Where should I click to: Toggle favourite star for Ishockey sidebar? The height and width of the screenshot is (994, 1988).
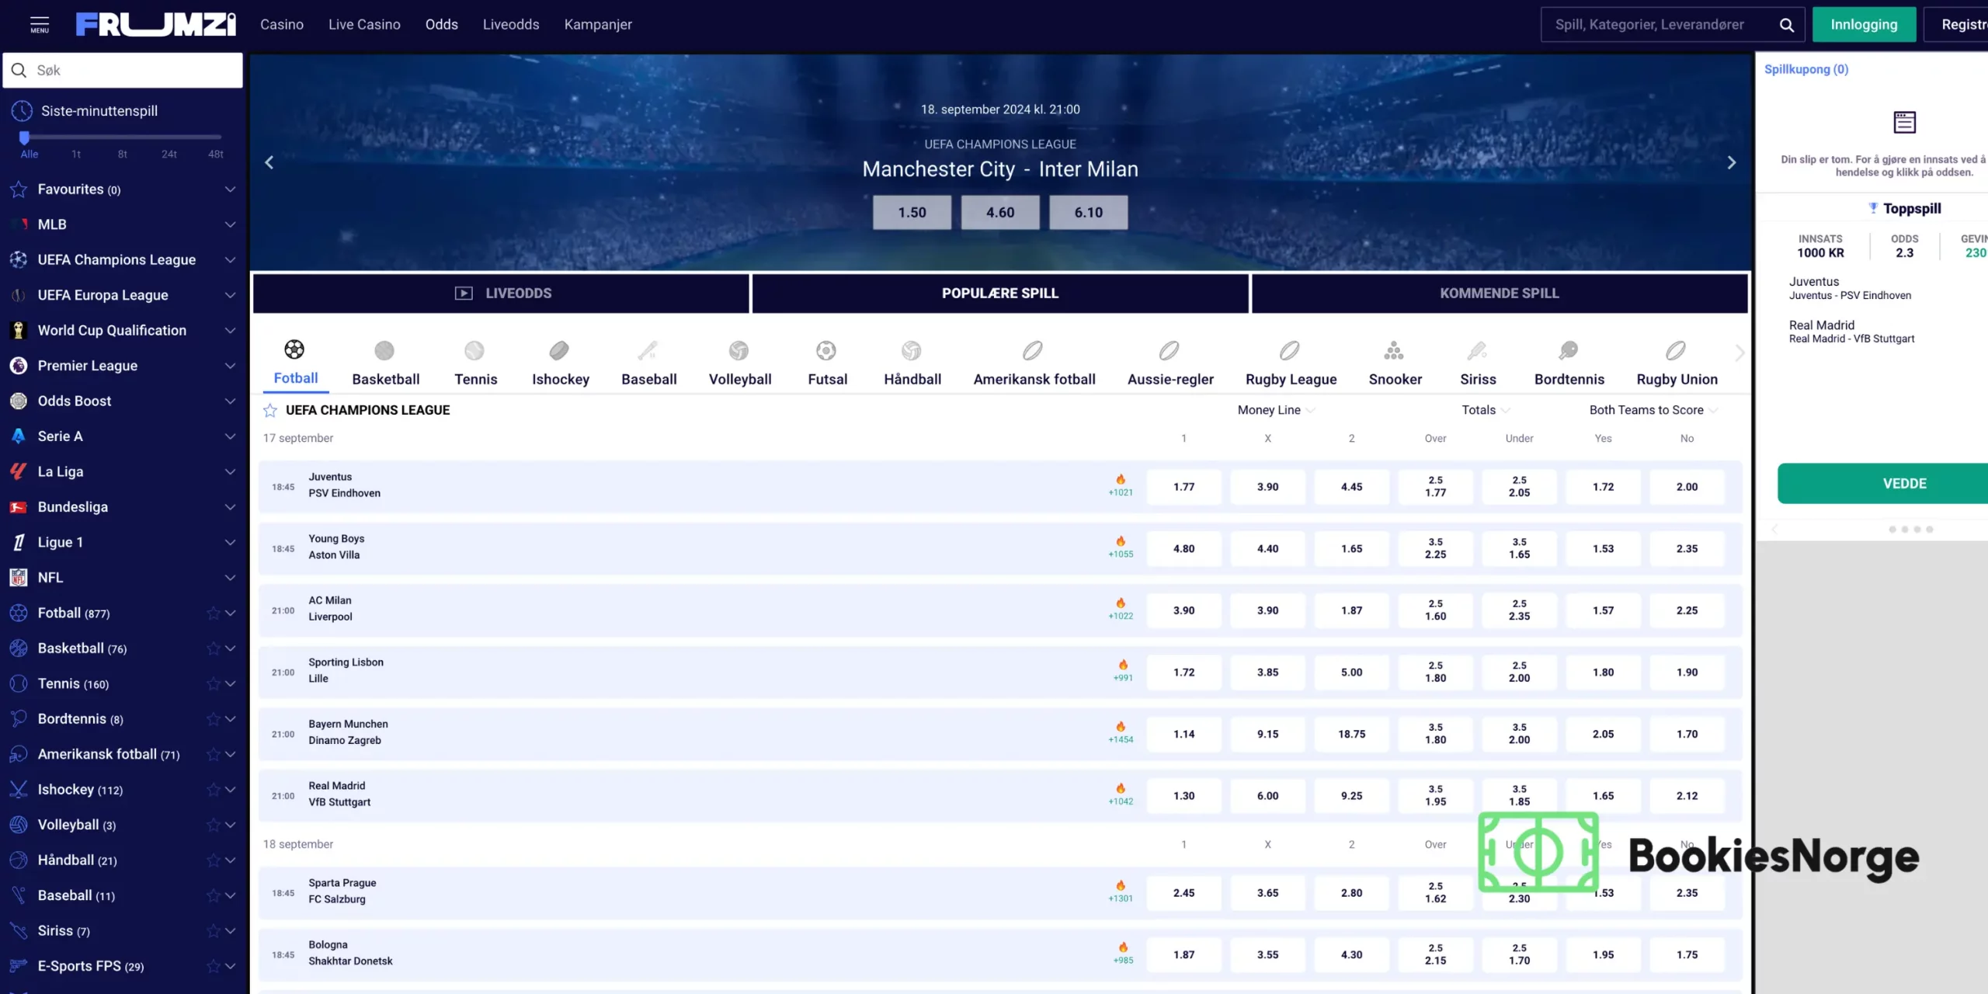(213, 790)
